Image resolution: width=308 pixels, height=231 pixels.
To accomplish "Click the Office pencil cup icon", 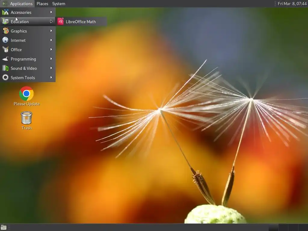I will tap(5, 50).
